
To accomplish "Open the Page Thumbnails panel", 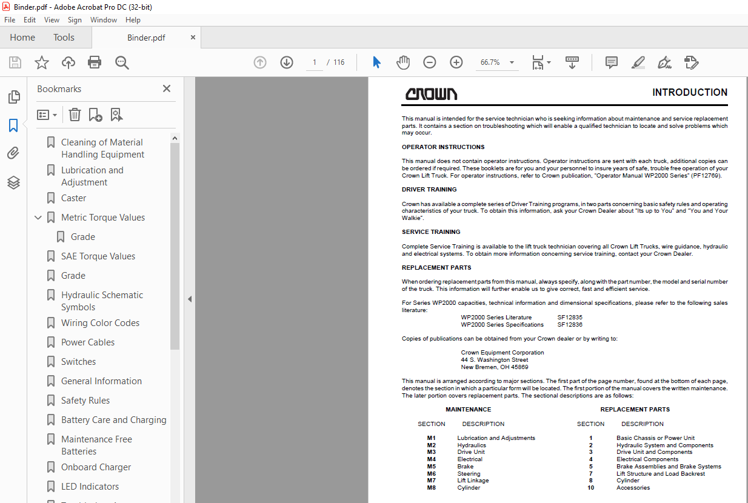I will pyautogui.click(x=13, y=97).
